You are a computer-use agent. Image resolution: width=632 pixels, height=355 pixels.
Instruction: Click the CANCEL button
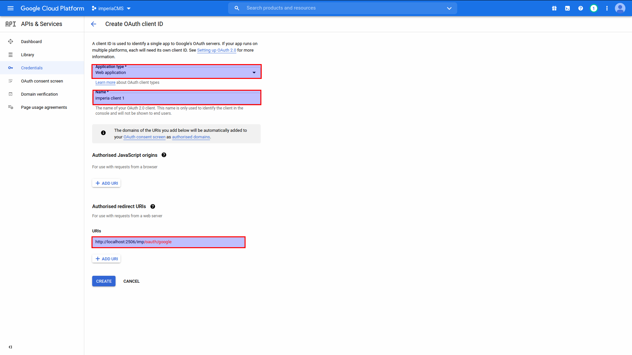point(131,281)
